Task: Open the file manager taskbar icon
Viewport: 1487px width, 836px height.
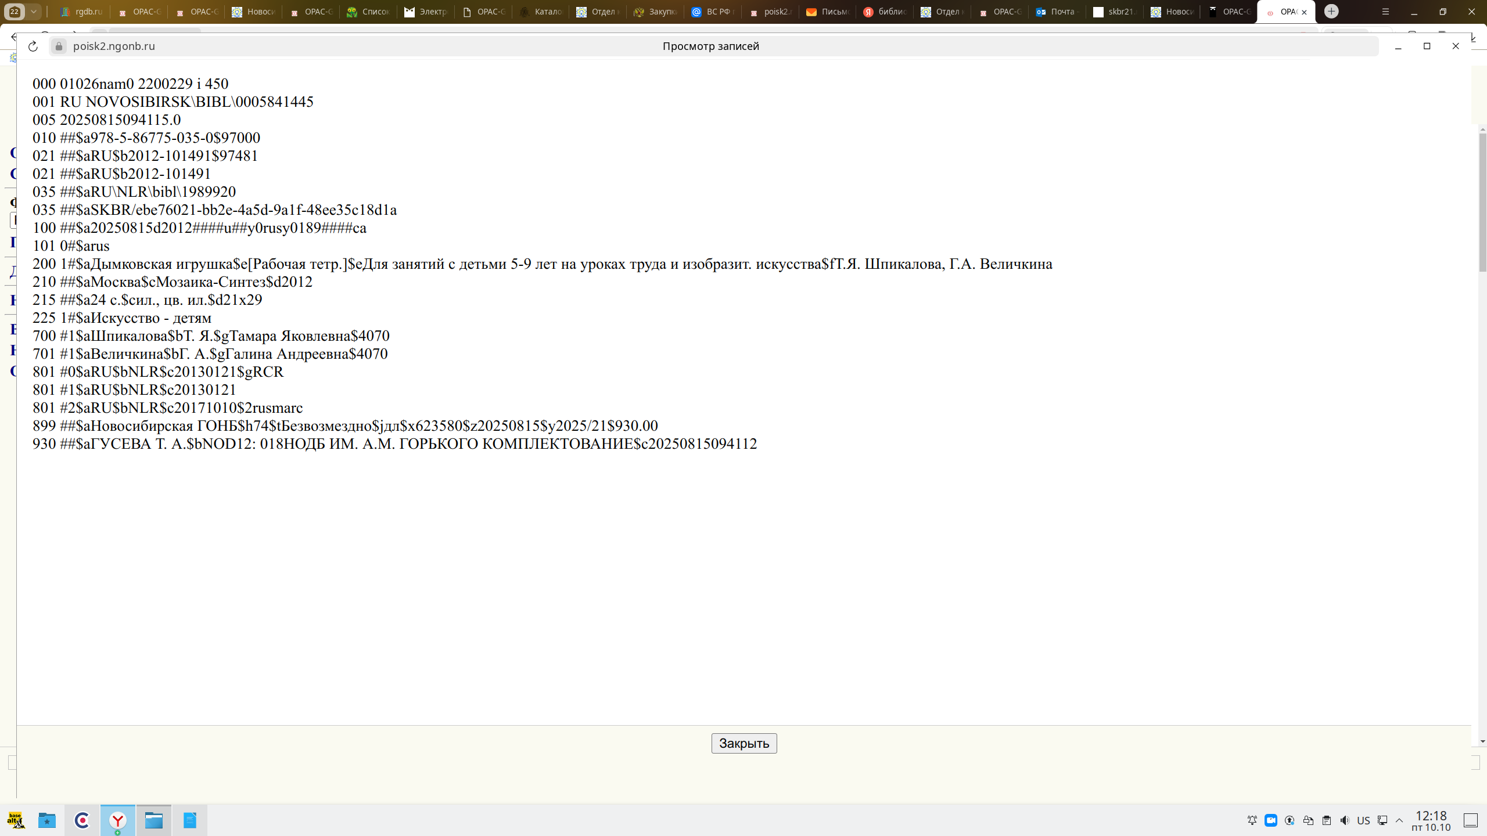Action: (x=154, y=820)
